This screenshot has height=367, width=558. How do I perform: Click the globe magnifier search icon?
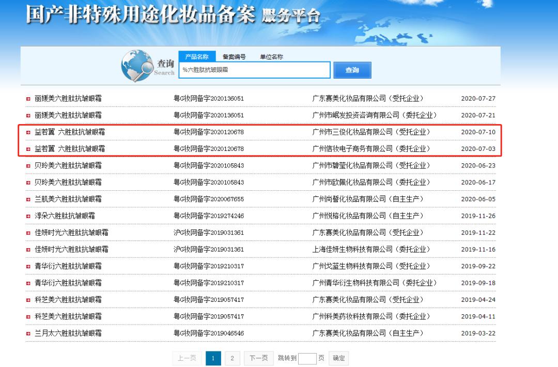click(137, 66)
